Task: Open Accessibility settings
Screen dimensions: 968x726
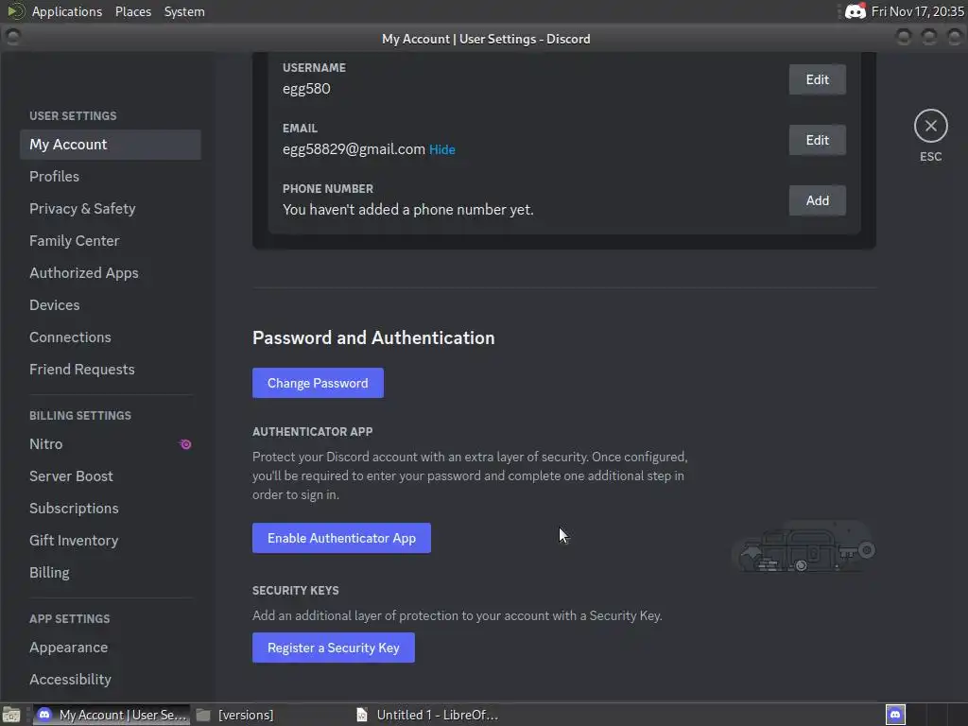Action: 111,679
